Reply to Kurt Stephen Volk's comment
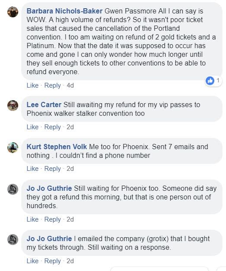Viewport: 226px width, 271px height. tap(52, 169)
